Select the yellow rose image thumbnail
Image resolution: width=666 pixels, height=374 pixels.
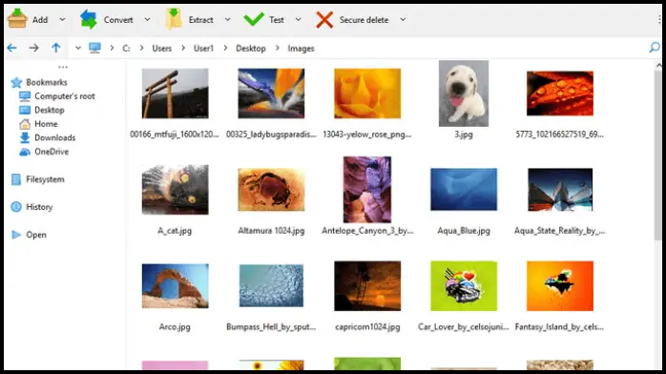367,93
